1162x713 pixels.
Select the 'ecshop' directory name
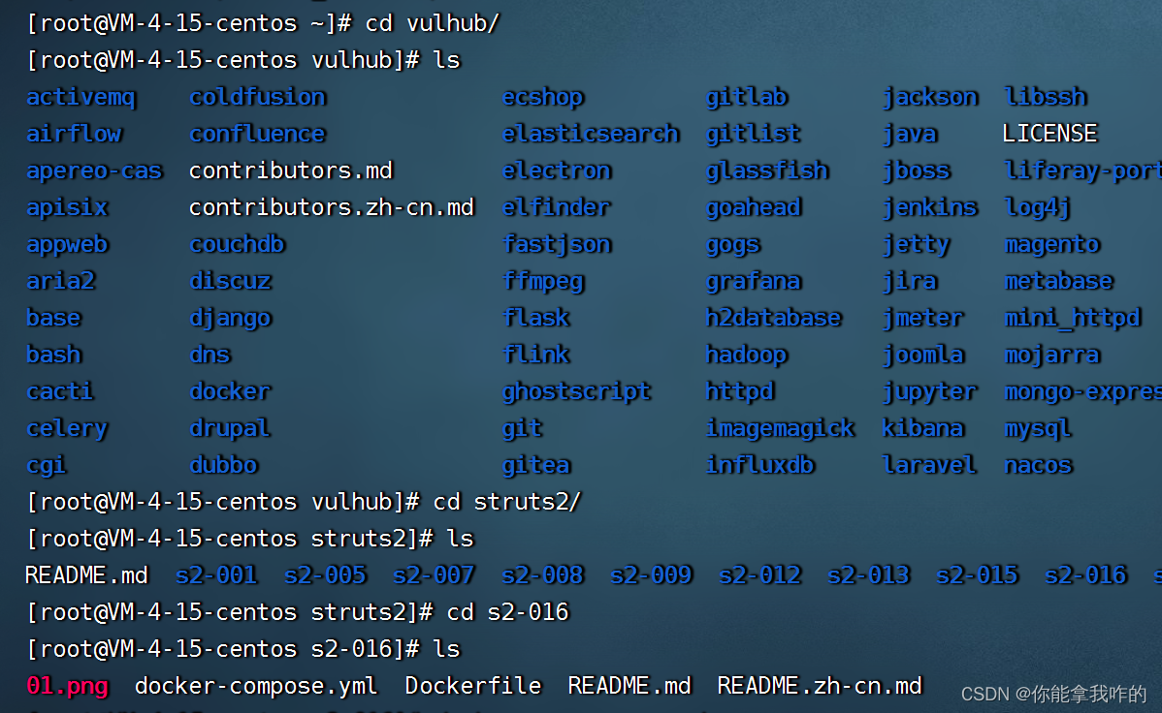pyautogui.click(x=543, y=97)
